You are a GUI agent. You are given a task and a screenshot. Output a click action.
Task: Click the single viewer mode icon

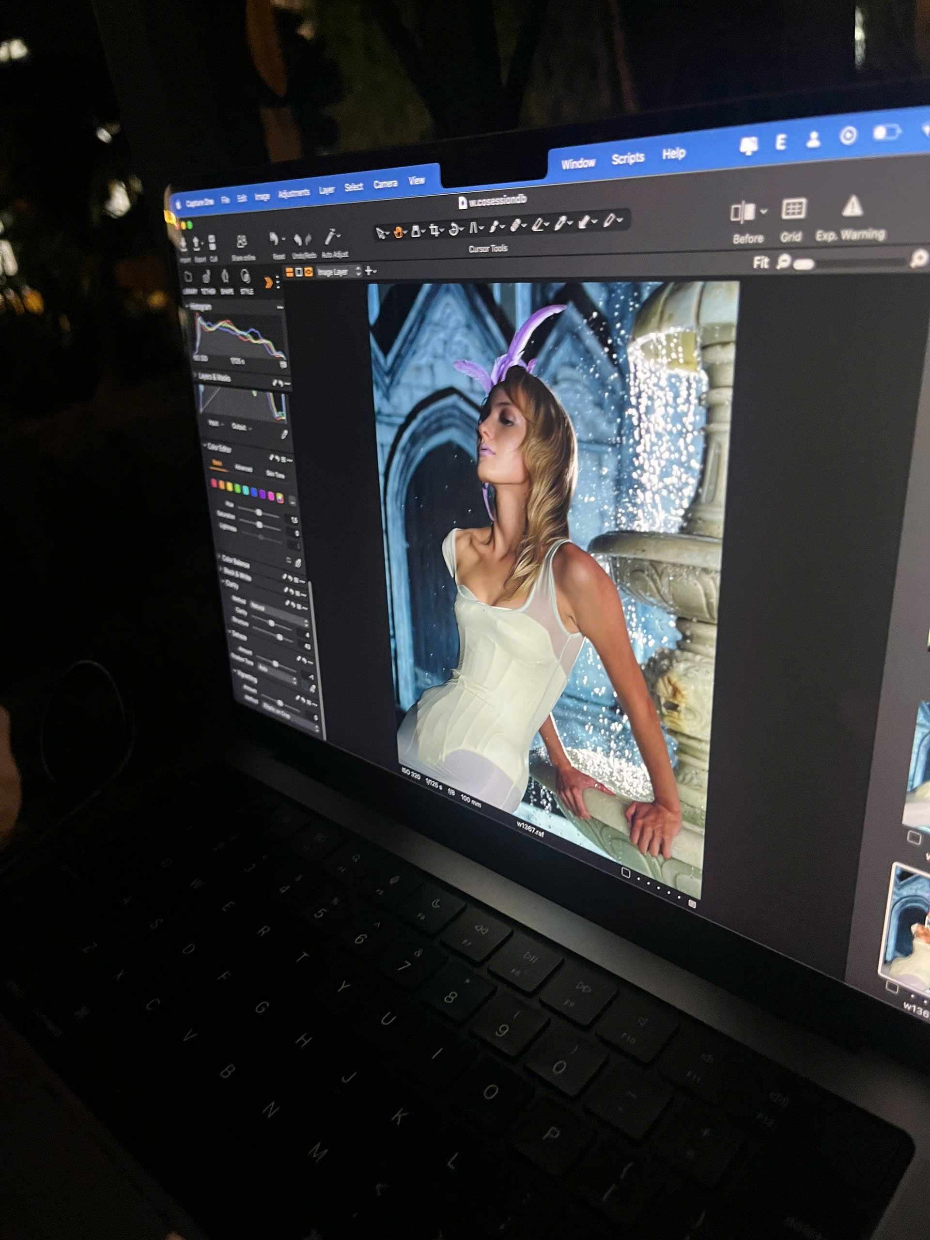tap(299, 272)
